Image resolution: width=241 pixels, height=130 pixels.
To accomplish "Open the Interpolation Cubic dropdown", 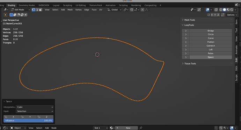I will coord(35,107).
